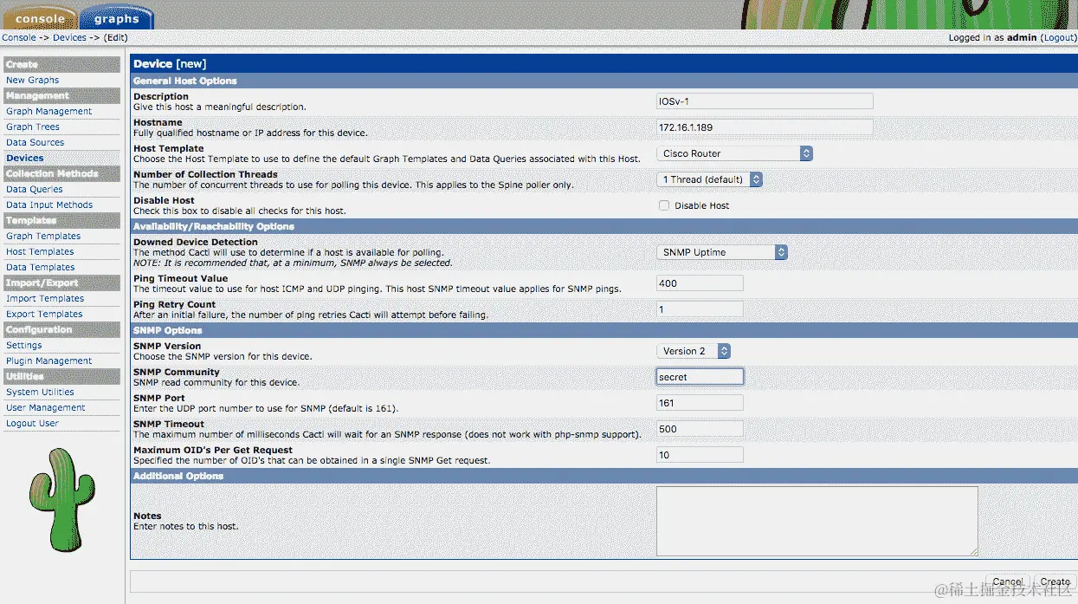1078x604 pixels.
Task: Open New Graphs in sidebar
Action: pos(33,80)
